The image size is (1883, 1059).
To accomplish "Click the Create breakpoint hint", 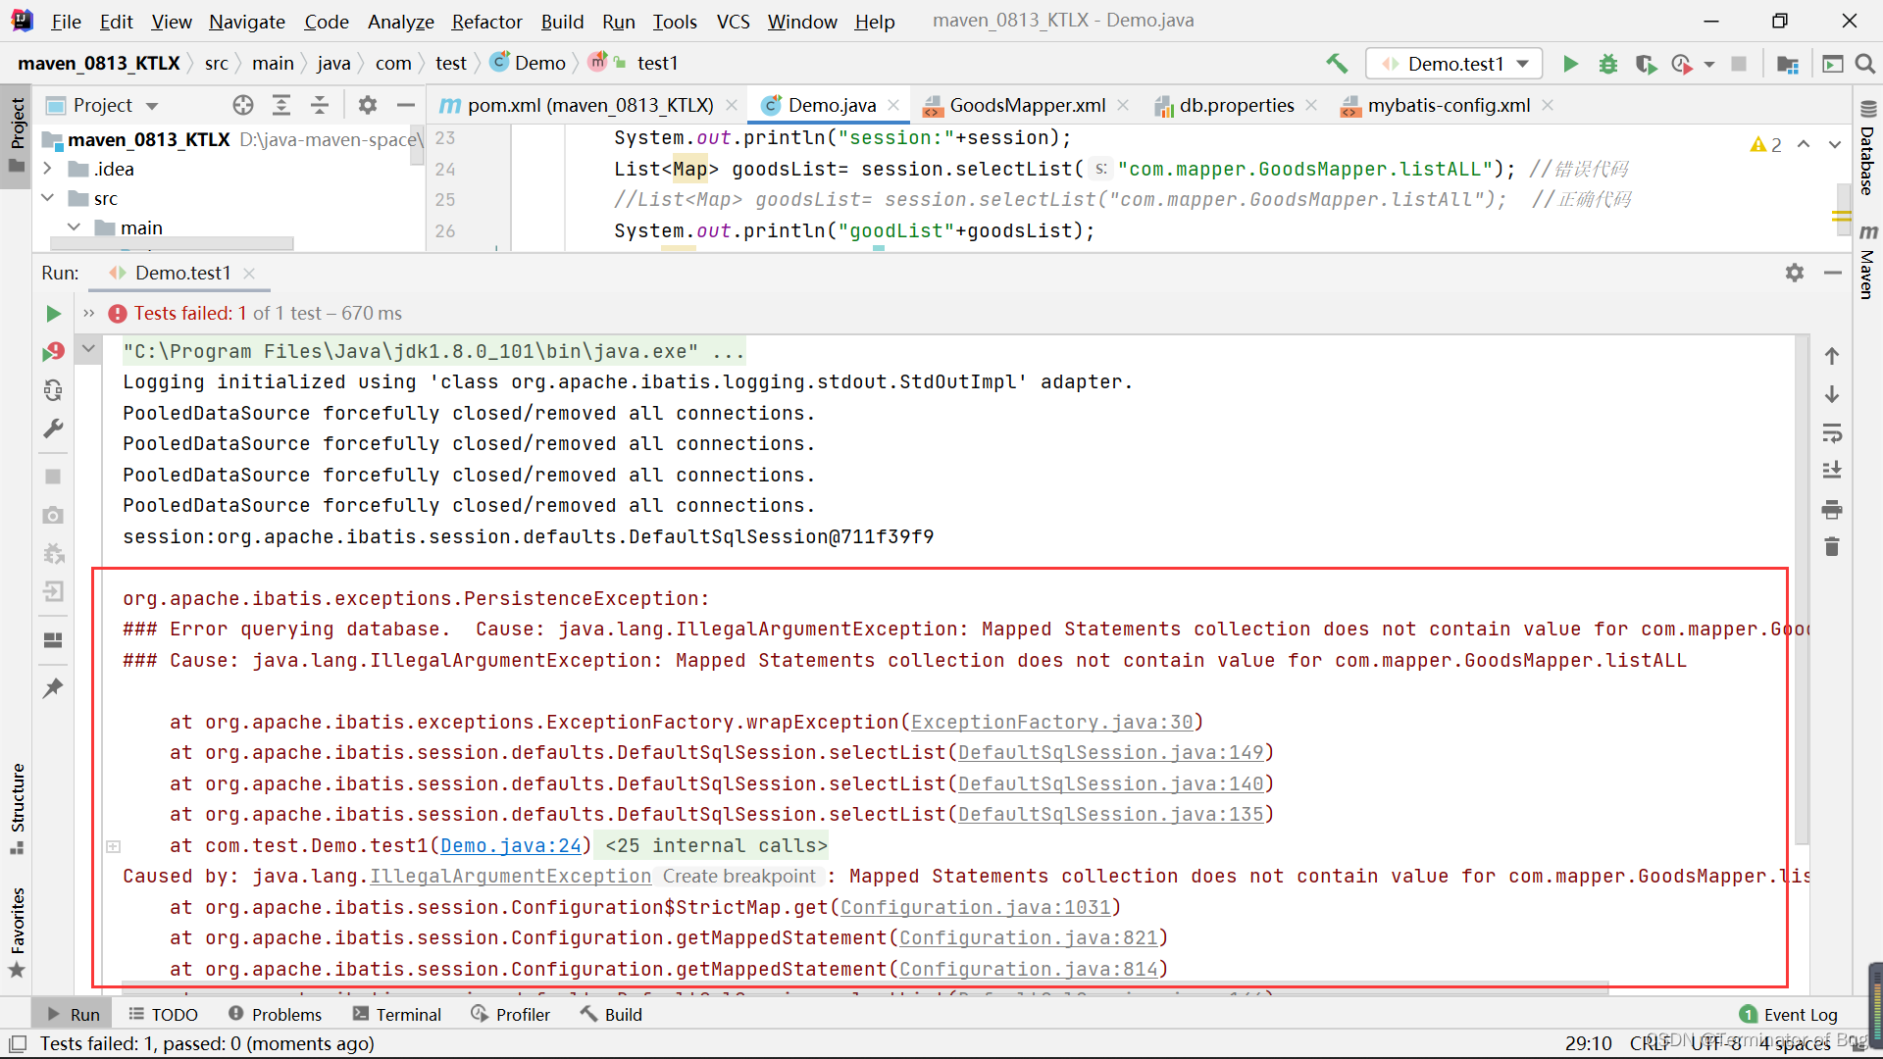I will click(x=738, y=877).
